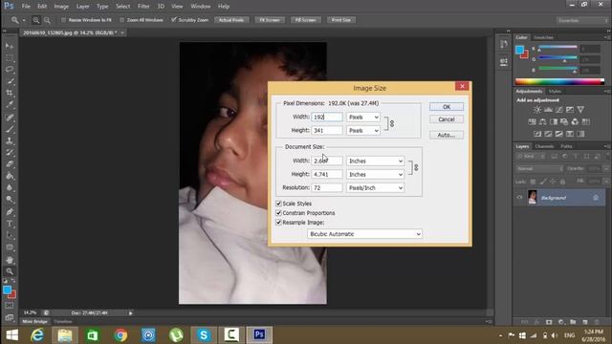Click the Resolution input field
Image resolution: width=612 pixels, height=344 pixels.
tap(327, 187)
